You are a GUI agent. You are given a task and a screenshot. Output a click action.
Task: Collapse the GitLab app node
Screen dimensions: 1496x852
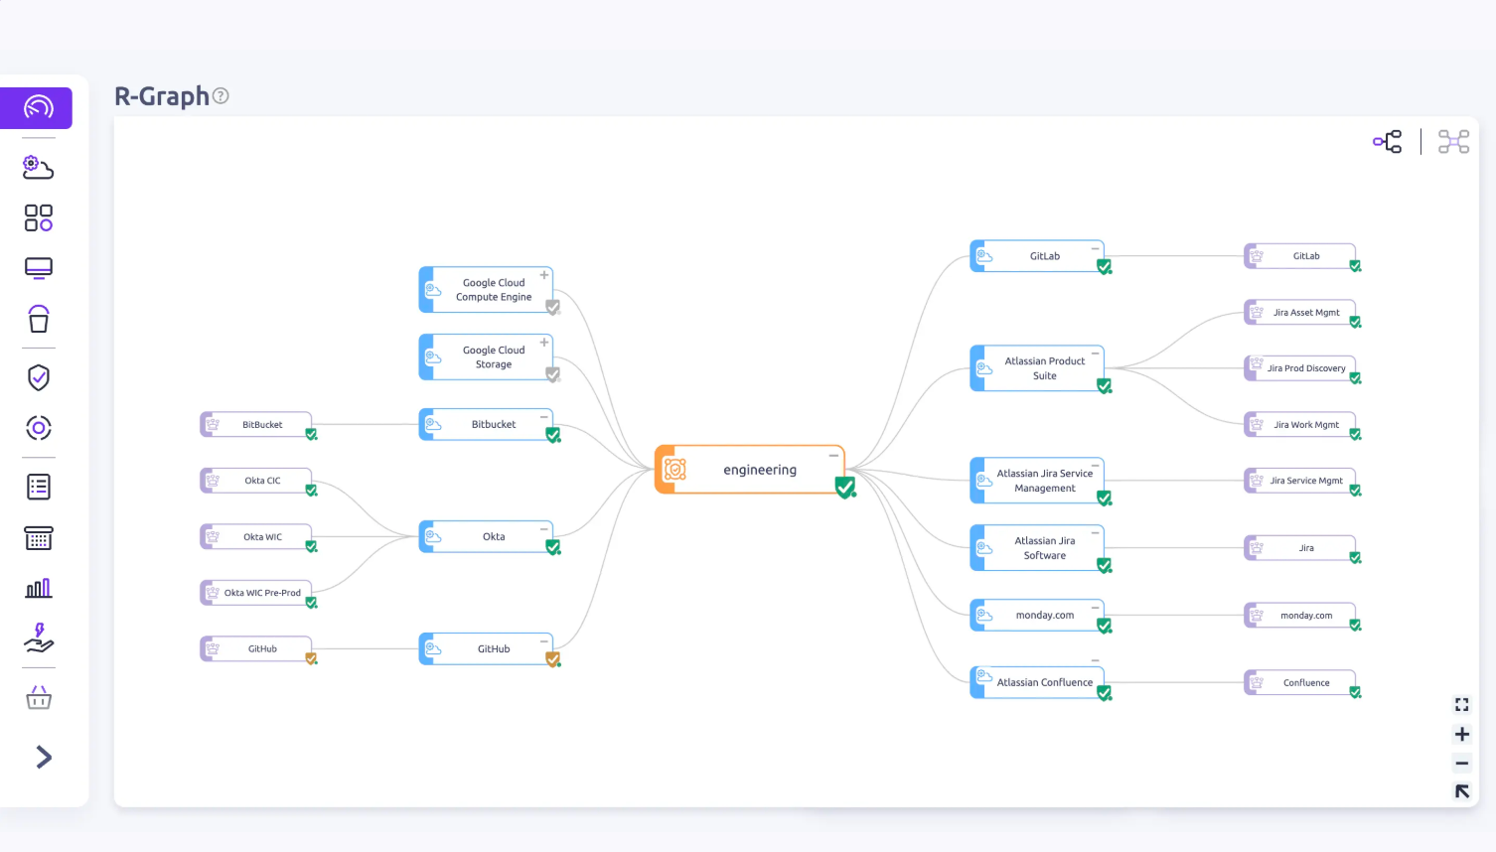coord(1096,249)
